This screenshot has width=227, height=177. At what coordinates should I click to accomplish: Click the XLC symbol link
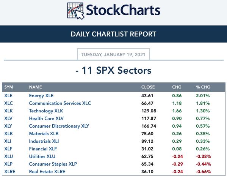click(8, 103)
